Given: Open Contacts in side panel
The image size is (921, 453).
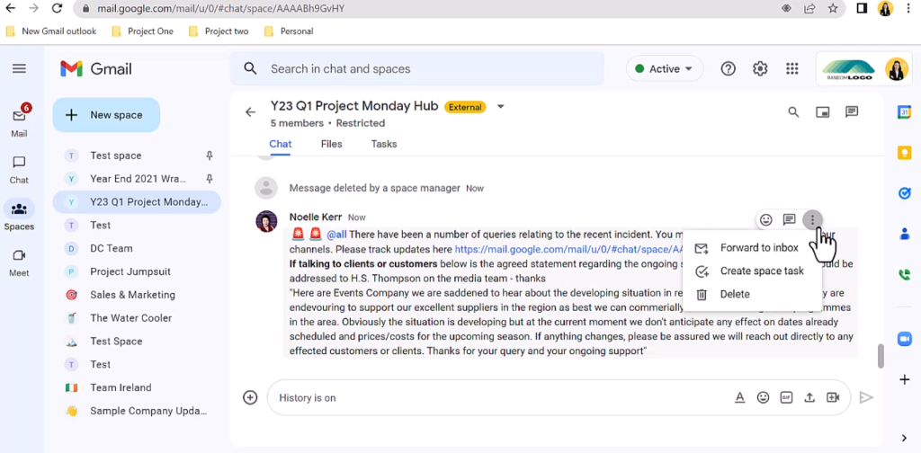Looking at the screenshot, I should 905,234.
